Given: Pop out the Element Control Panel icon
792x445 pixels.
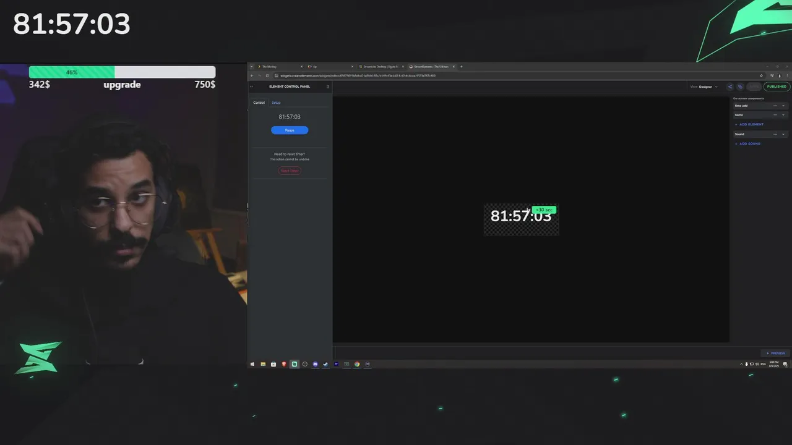Looking at the screenshot, I should 328,87.
